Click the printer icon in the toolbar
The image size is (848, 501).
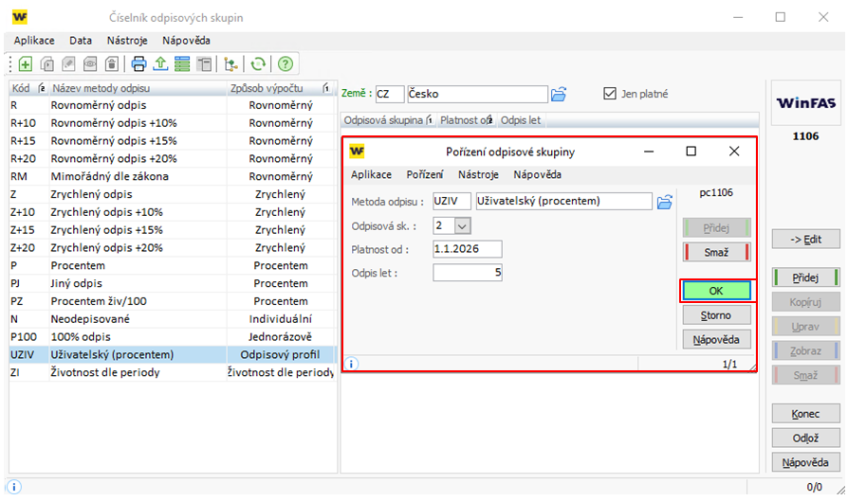(x=138, y=64)
